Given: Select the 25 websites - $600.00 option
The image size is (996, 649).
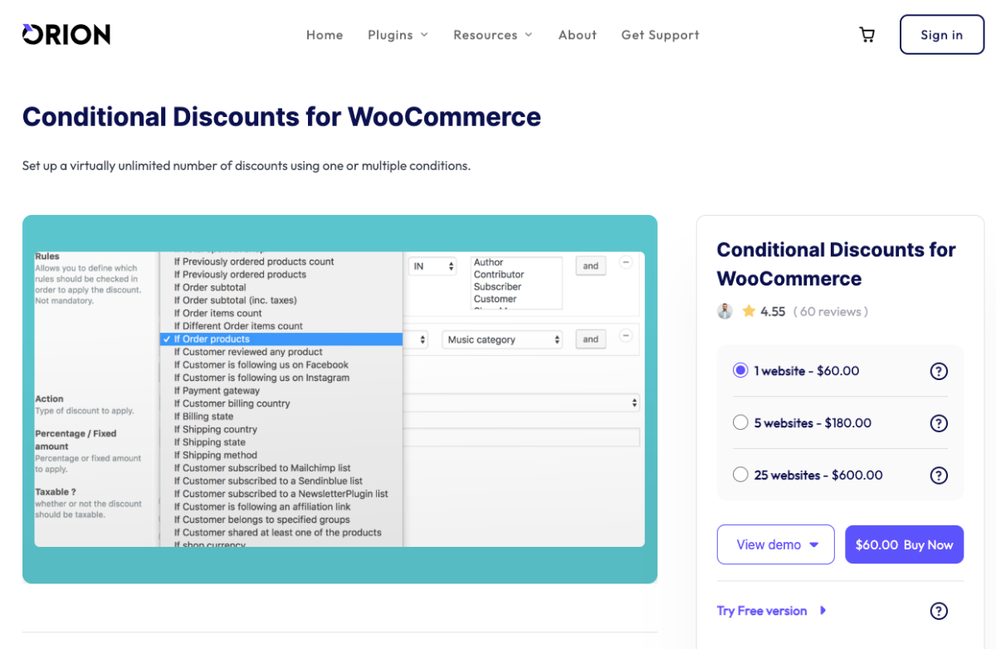Looking at the screenshot, I should pyautogui.click(x=740, y=475).
